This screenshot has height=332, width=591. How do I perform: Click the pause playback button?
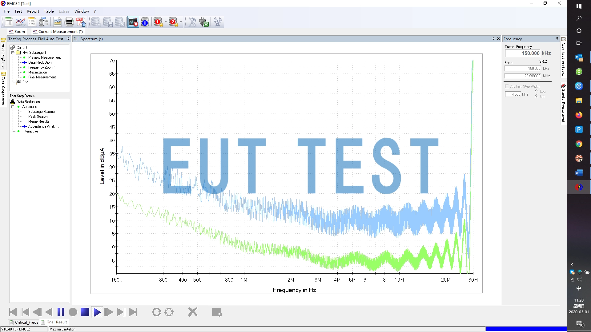[x=61, y=312]
